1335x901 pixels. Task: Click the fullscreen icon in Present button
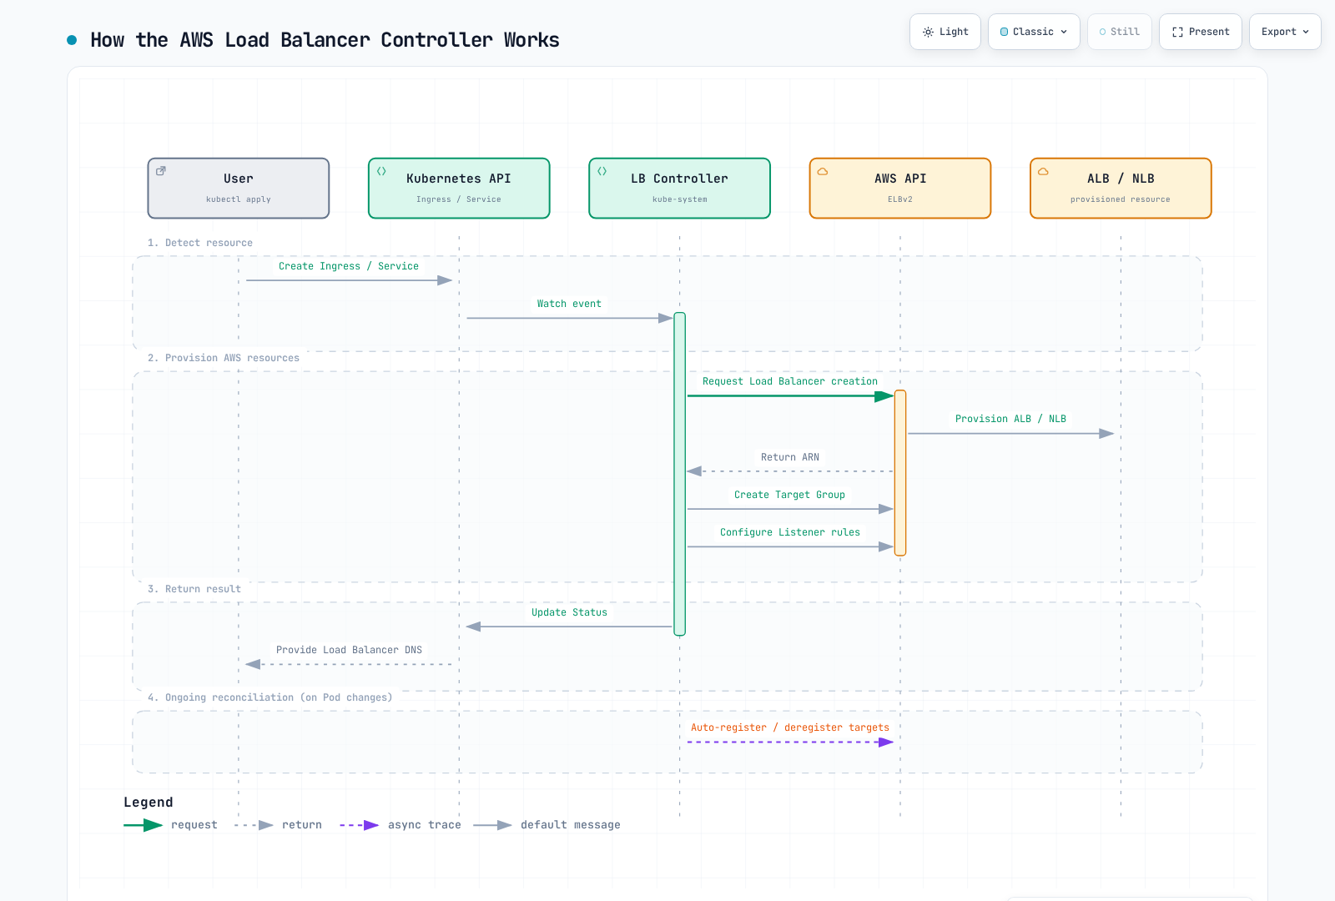[x=1177, y=32]
